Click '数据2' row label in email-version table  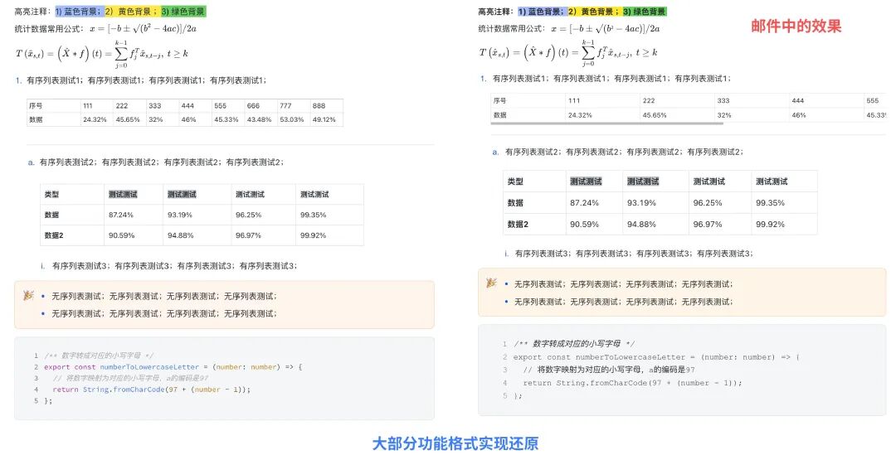[x=534, y=225]
